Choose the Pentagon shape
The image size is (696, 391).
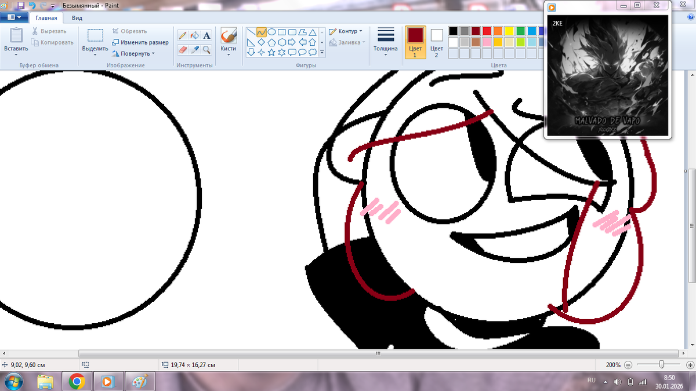click(x=271, y=42)
